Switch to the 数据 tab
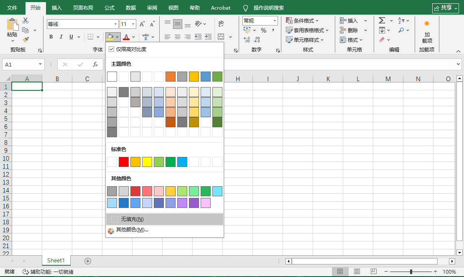Image resolution: width=464 pixels, height=277 pixels. tap(130, 8)
